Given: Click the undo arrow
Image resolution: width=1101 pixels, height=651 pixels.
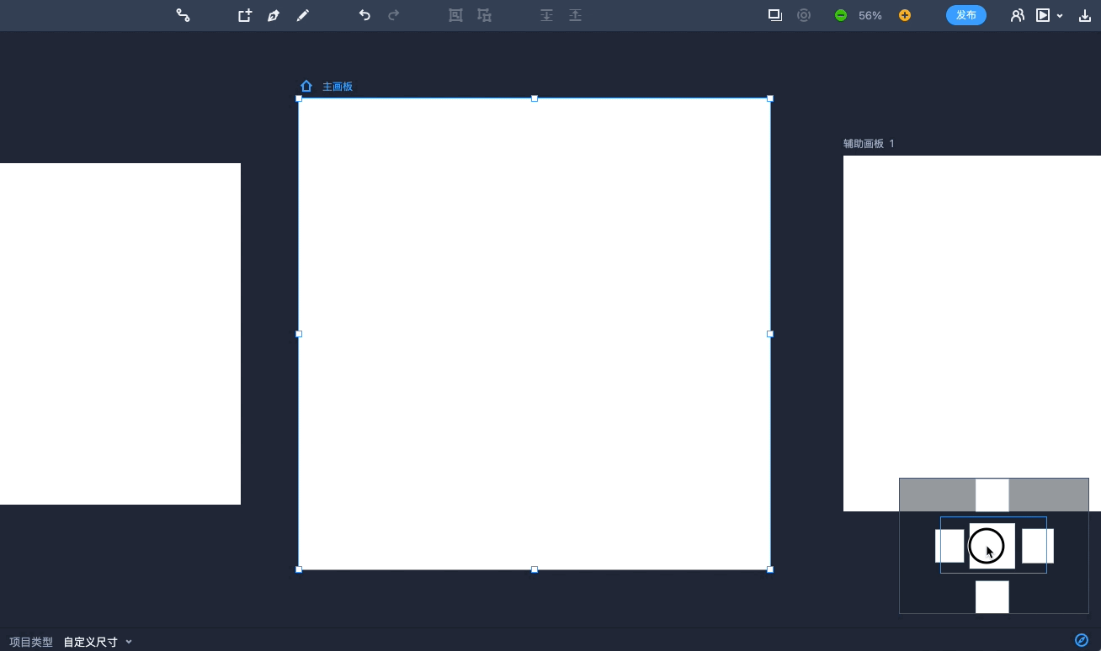Looking at the screenshot, I should (364, 15).
